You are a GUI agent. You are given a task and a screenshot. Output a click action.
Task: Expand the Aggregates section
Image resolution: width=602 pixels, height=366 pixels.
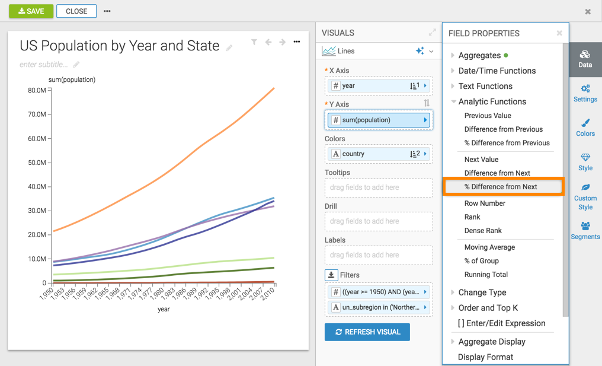point(479,55)
